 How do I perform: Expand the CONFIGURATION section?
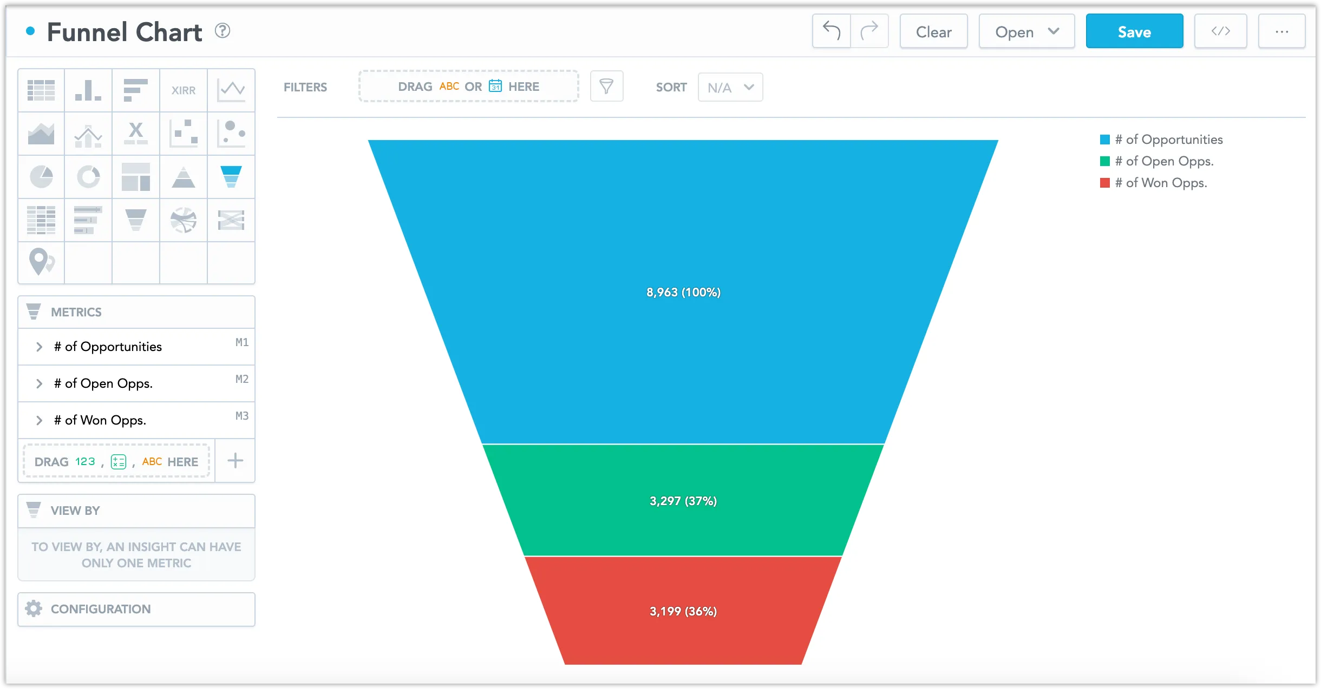coord(136,609)
